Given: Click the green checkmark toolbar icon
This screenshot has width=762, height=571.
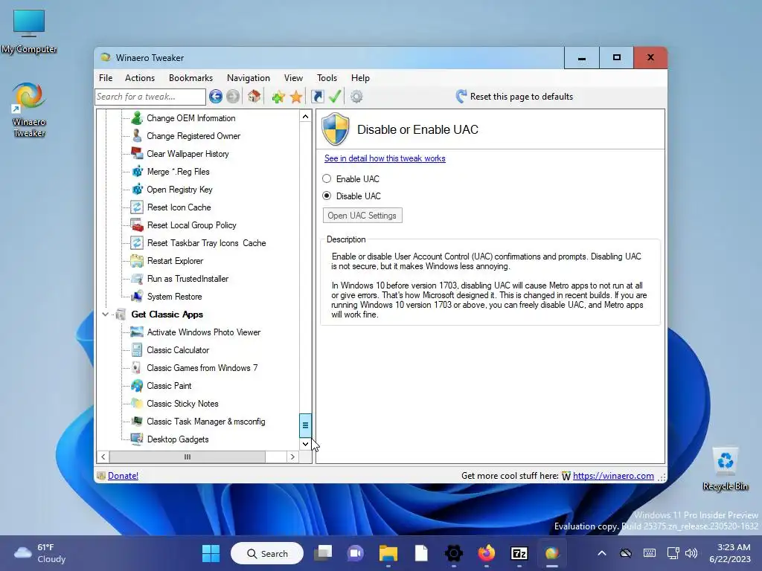Looking at the screenshot, I should pyautogui.click(x=335, y=97).
